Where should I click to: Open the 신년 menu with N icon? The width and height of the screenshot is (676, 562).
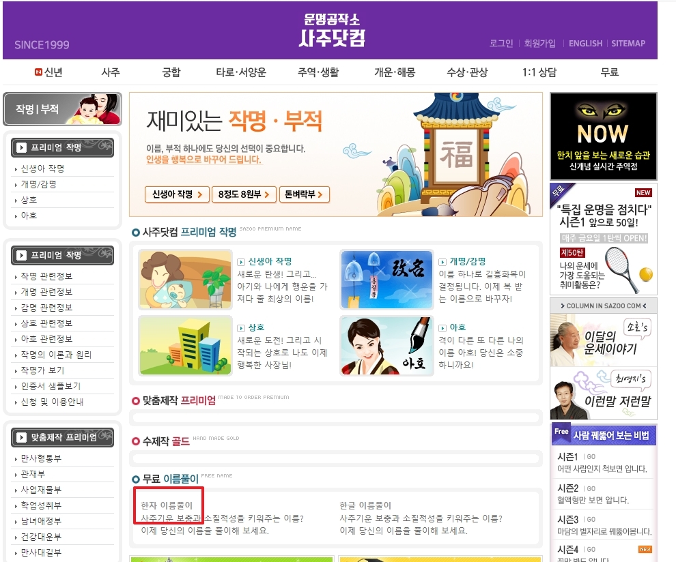48,72
